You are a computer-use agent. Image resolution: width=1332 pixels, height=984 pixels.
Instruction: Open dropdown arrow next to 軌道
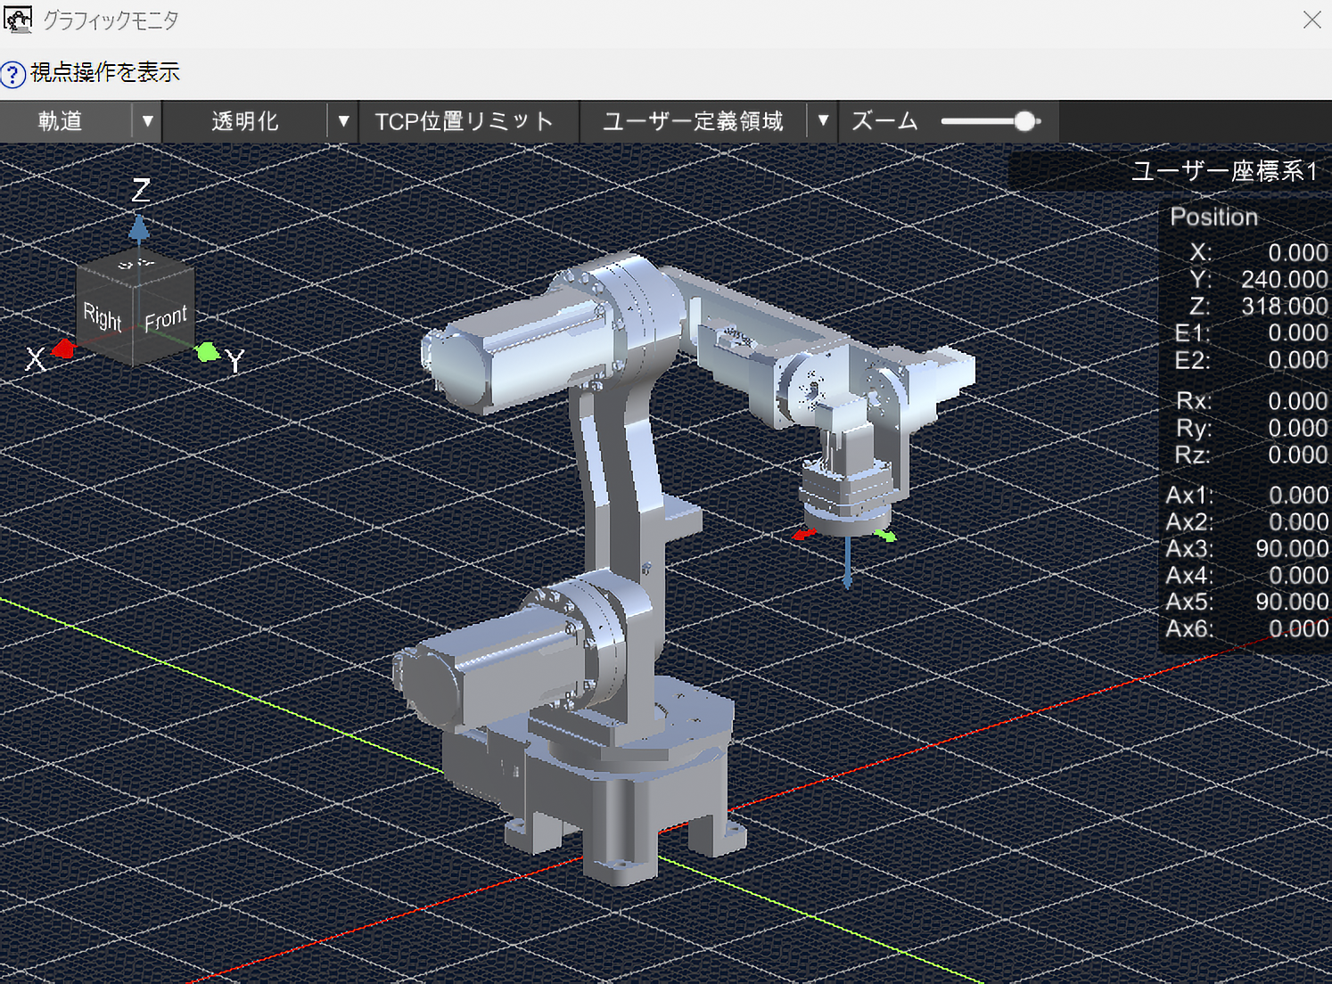pos(148,121)
